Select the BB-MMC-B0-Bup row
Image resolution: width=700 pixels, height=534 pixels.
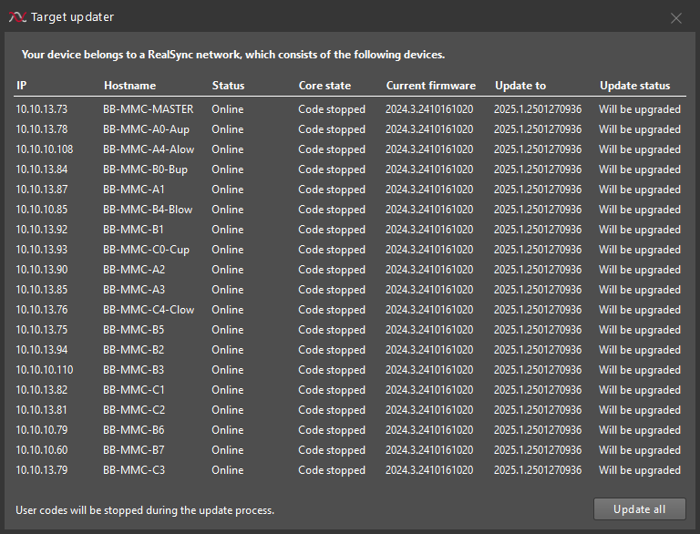coord(350,169)
